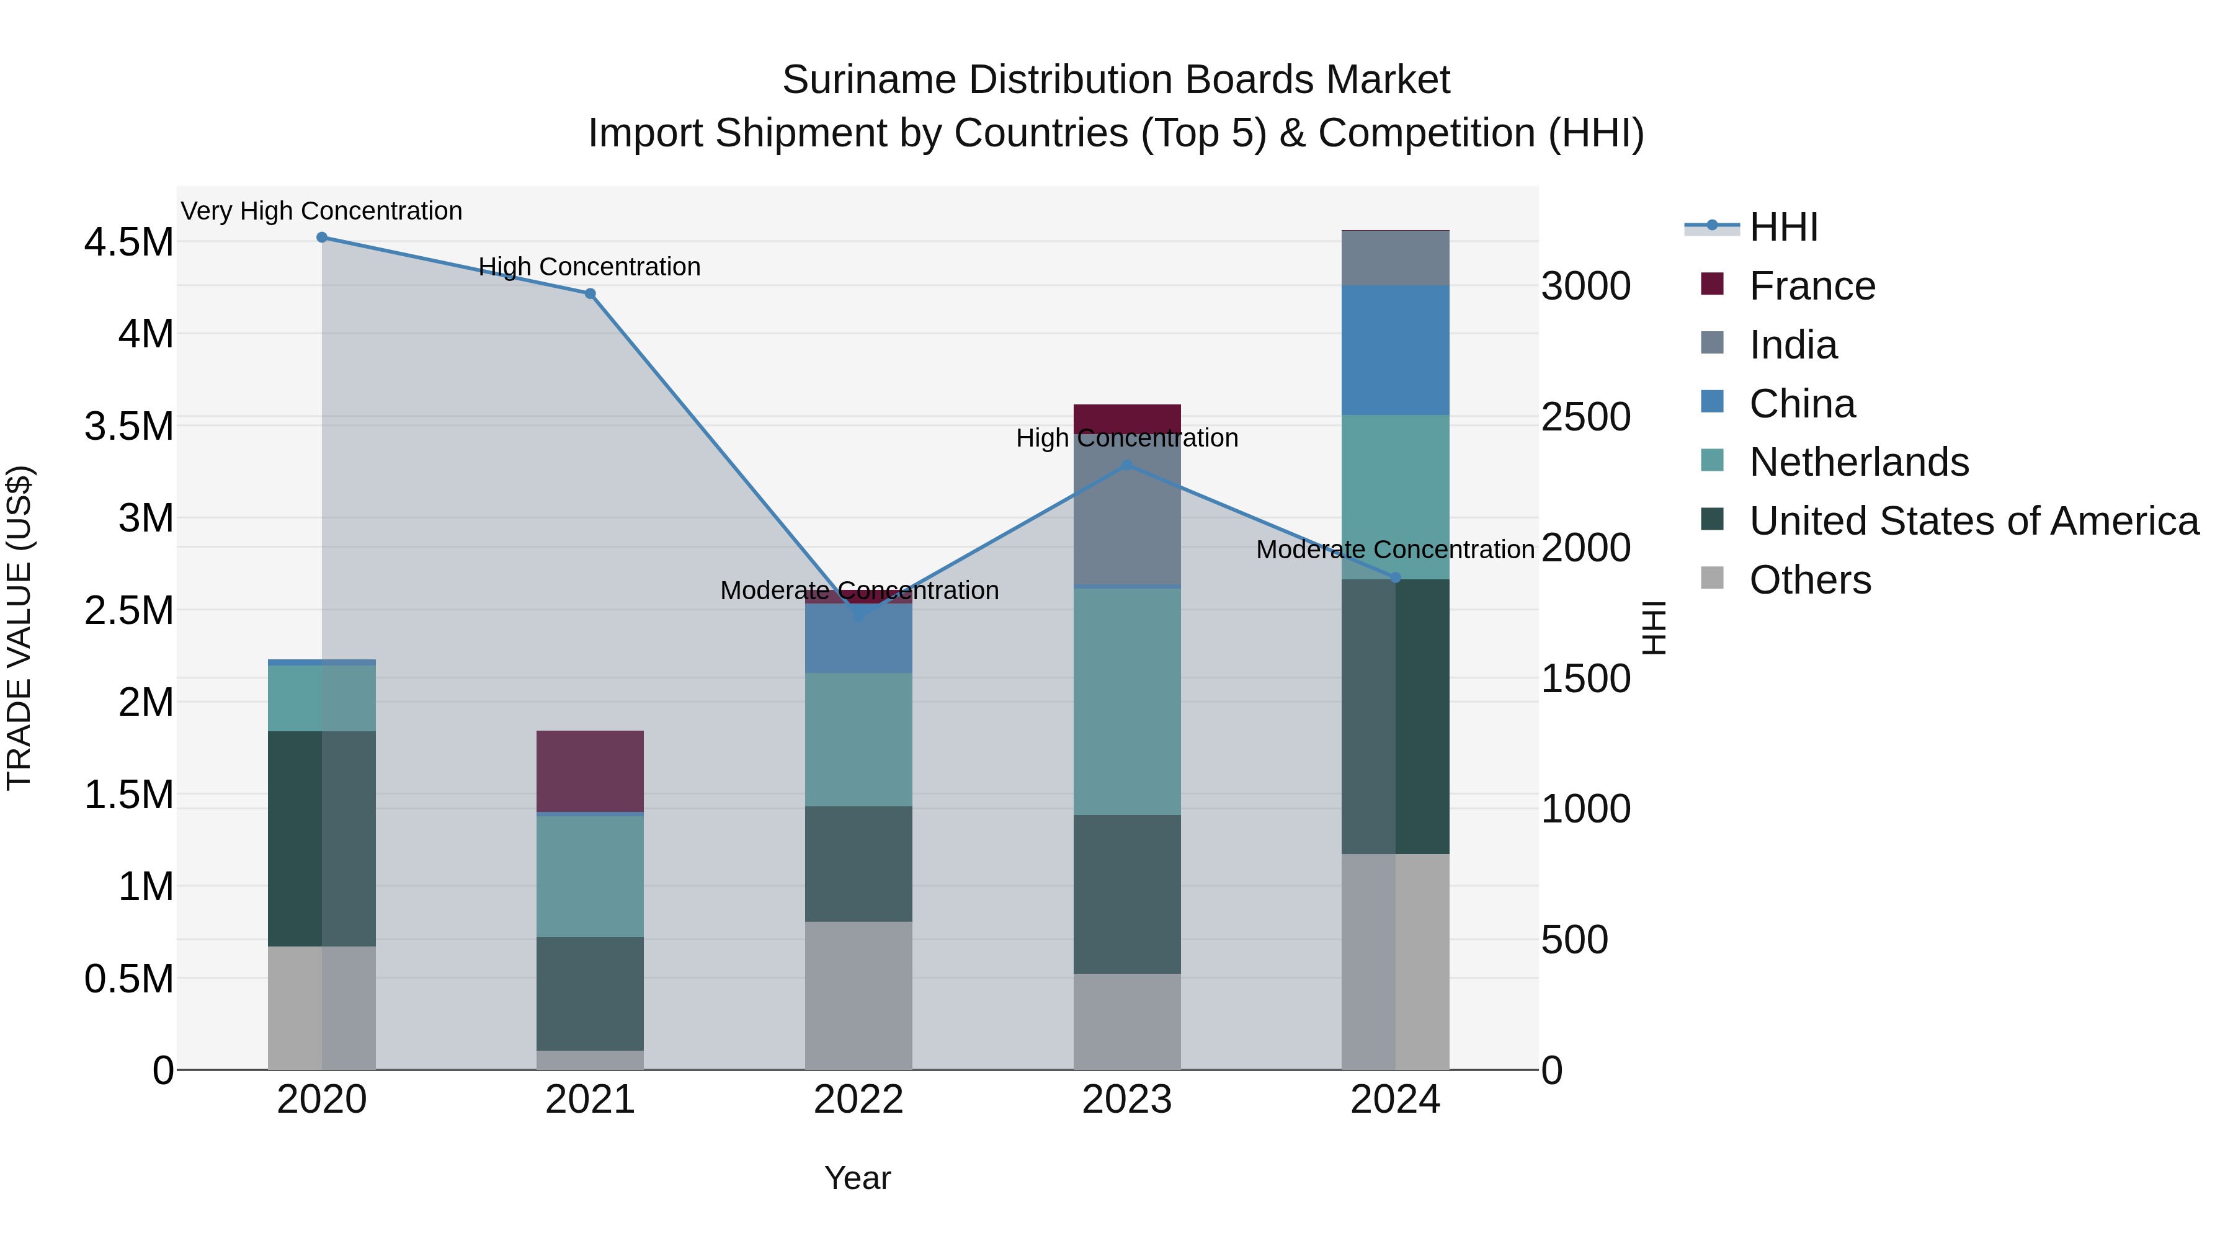Viewport: 2233px width, 1256px height.
Task: Click the HHI line marker icon in legend
Action: (1712, 225)
